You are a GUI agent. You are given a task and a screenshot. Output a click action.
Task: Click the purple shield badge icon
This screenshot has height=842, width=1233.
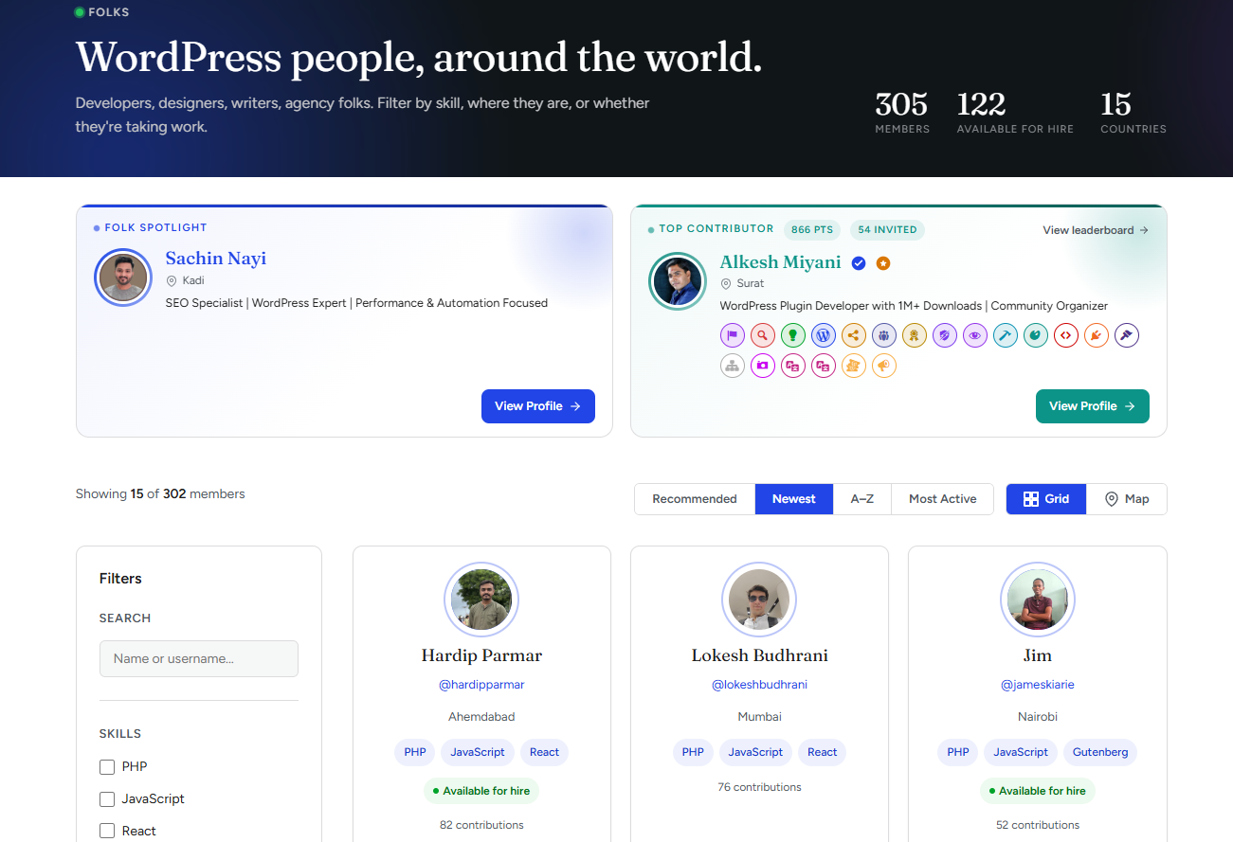click(945, 335)
